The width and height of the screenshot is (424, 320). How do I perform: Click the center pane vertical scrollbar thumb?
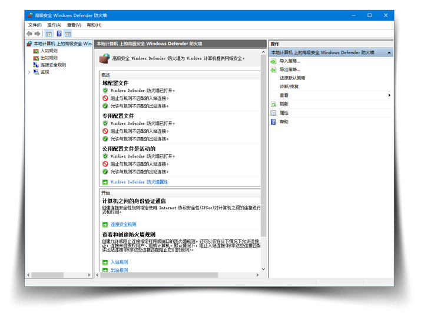click(x=263, y=146)
